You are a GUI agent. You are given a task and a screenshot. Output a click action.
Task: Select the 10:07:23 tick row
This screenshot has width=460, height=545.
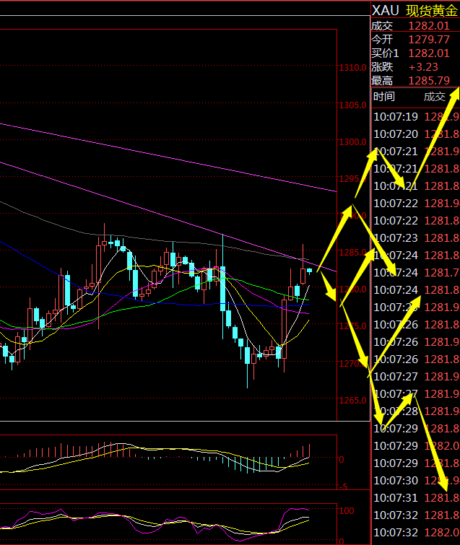pos(415,237)
